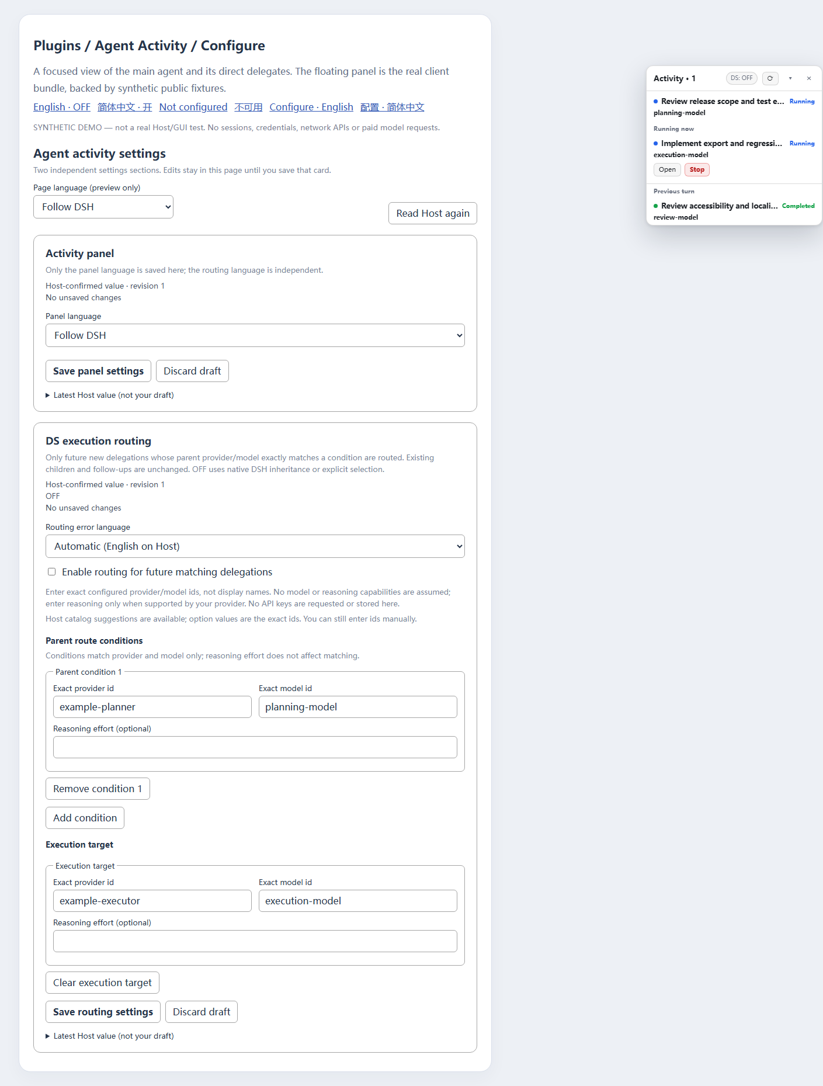Discard draft in the Activity panel card
This screenshot has width=823, height=1086.
coord(192,371)
